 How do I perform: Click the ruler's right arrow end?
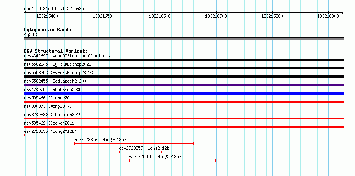[x=343, y=12]
